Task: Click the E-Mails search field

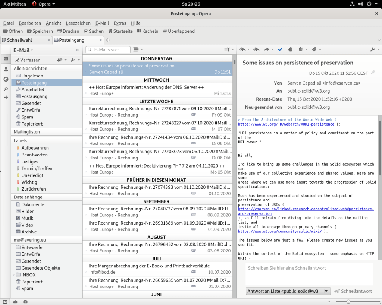Action: (109, 50)
